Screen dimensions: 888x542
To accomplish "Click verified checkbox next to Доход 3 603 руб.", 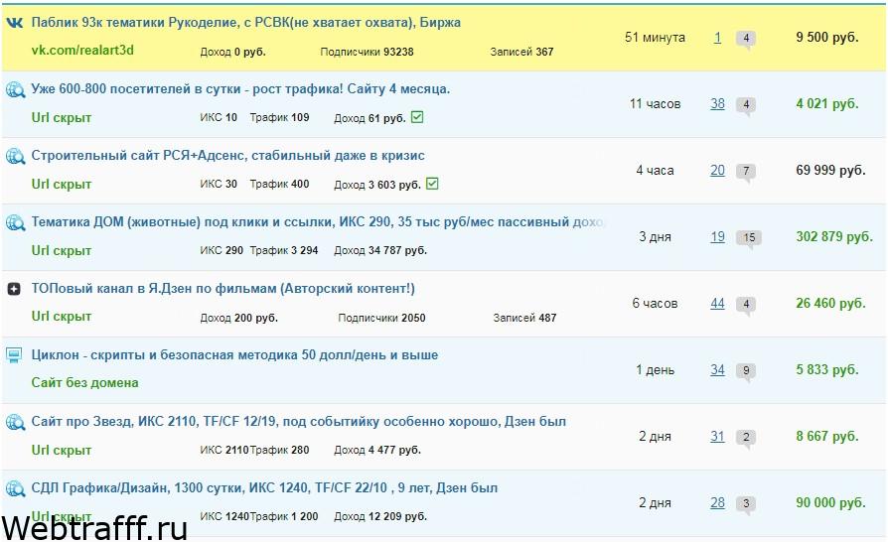I will tap(432, 184).
